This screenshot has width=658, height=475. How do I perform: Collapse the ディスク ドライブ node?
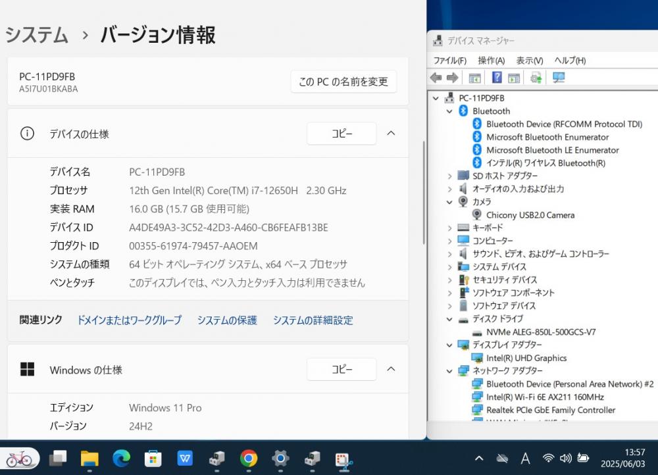[x=449, y=319]
